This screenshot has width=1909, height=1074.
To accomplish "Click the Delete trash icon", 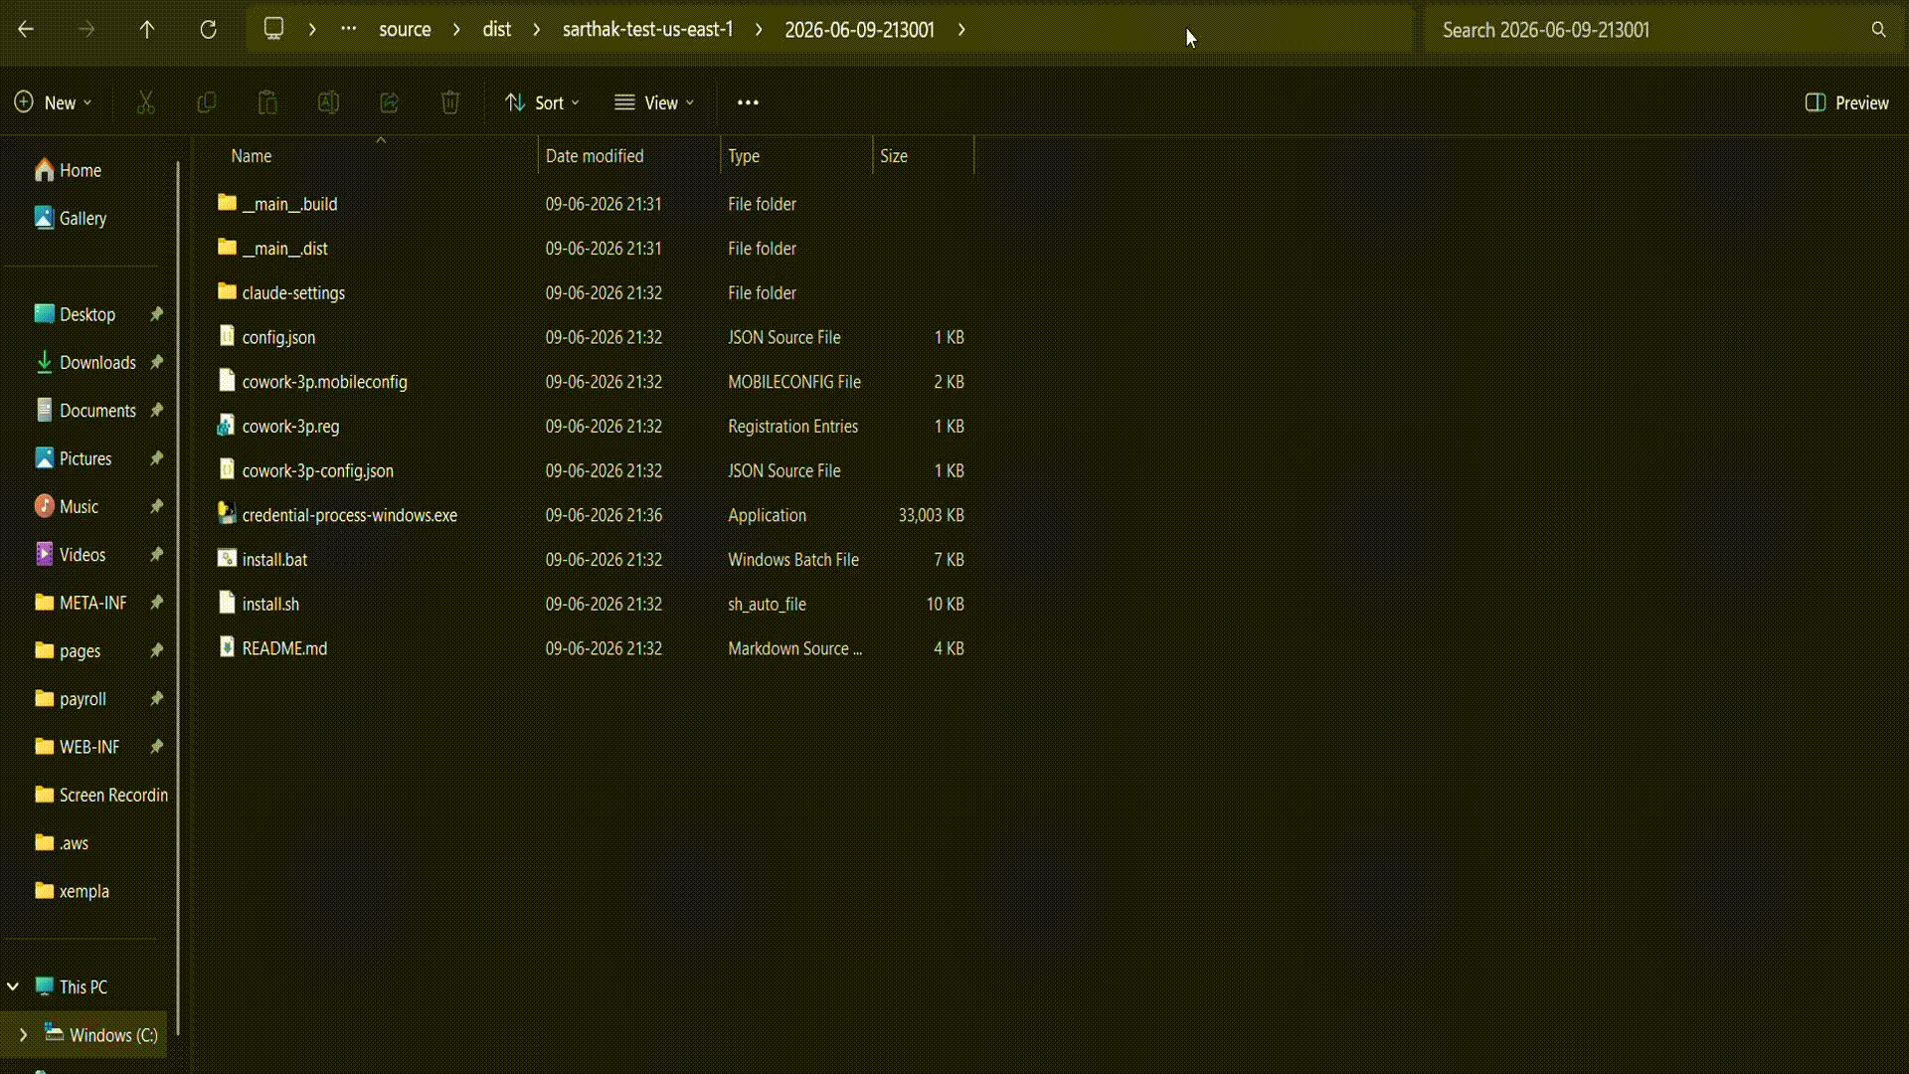I will [x=450, y=102].
